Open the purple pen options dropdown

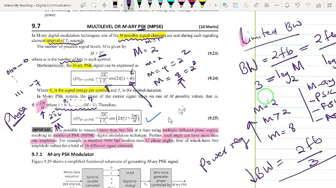[x=132, y=9]
